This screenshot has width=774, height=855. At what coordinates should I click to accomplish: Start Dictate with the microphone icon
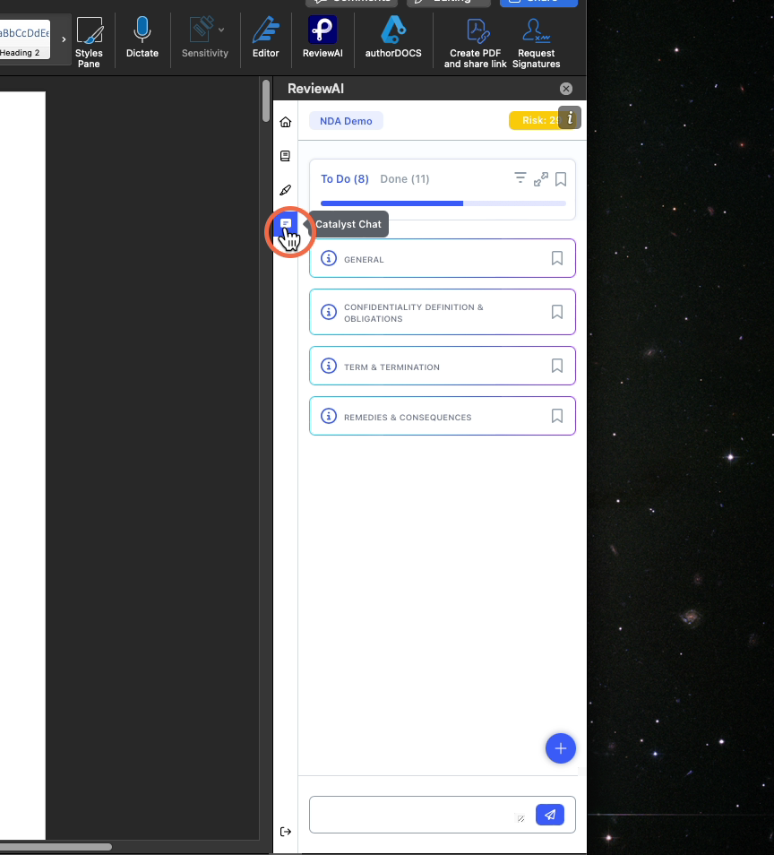coord(142,37)
